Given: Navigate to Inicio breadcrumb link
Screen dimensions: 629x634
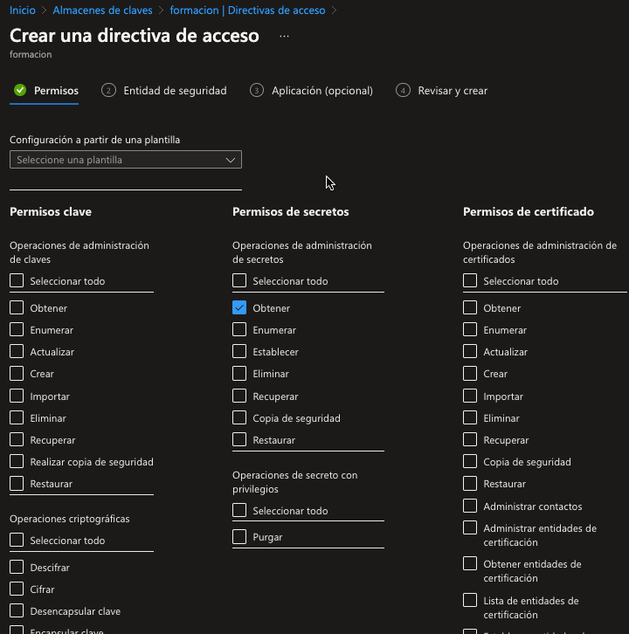Looking at the screenshot, I should 22,10.
